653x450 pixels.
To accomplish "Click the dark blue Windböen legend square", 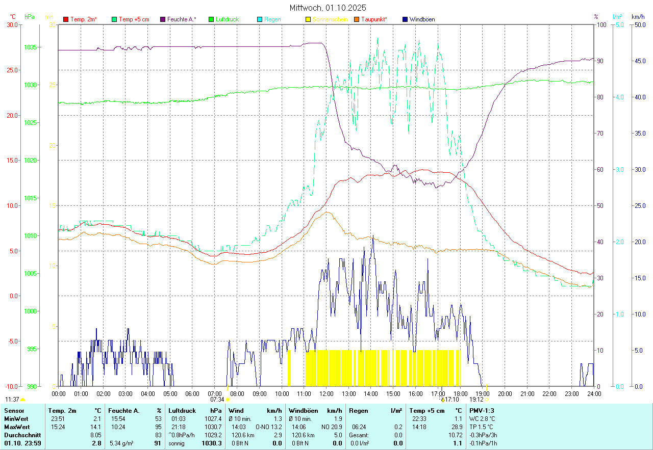I will coord(405,19).
